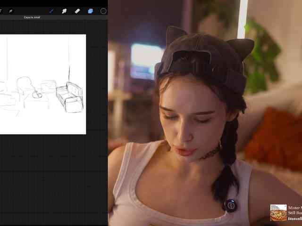Select the Eraser tool

77,11
